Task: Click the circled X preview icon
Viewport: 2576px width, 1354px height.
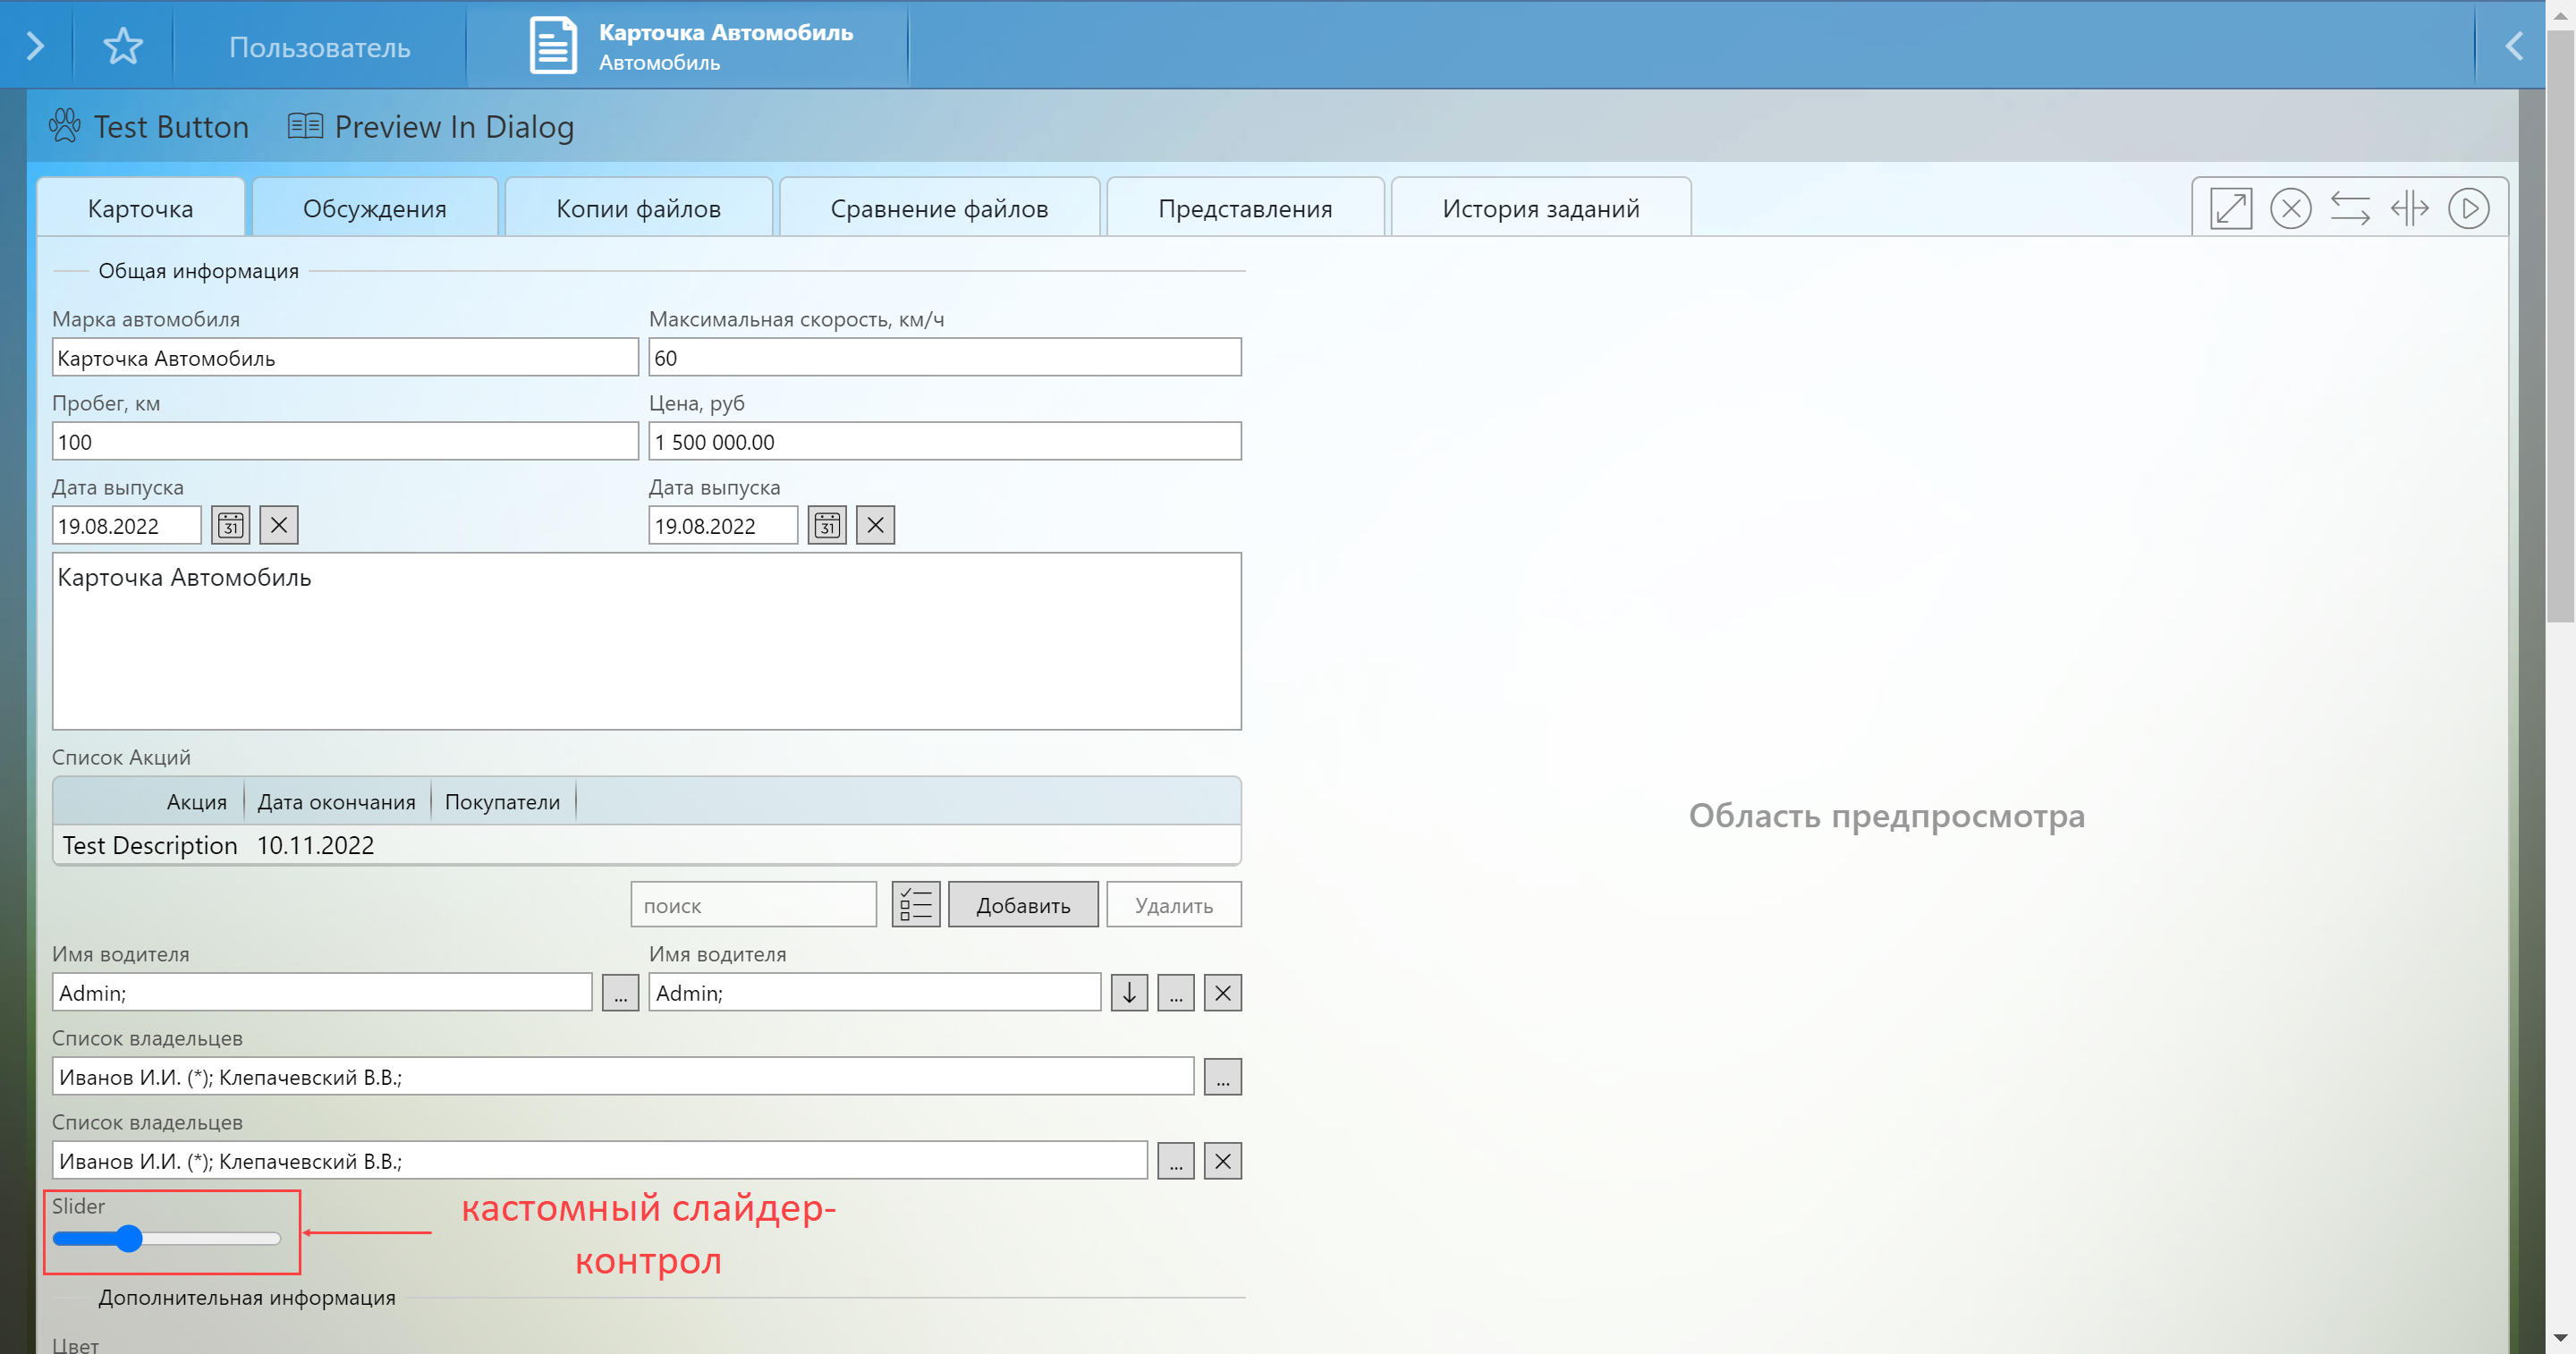Action: [x=2290, y=209]
